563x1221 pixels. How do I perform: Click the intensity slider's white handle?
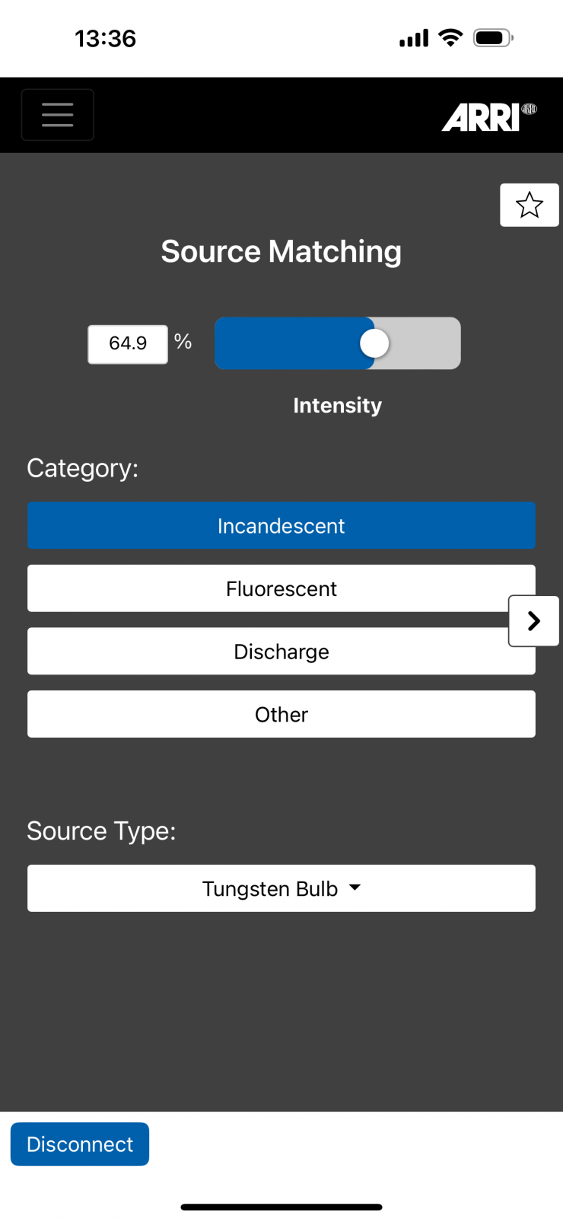point(374,343)
